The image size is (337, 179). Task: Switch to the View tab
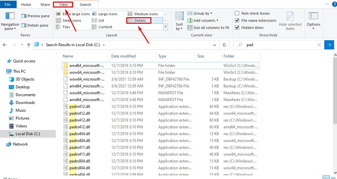click(63, 5)
